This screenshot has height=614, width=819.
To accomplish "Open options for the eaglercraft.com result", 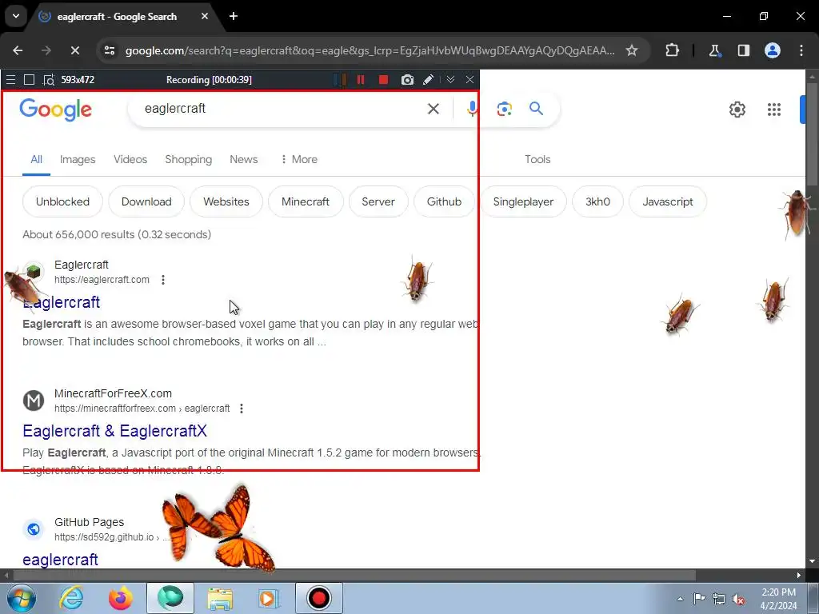I will (x=163, y=280).
